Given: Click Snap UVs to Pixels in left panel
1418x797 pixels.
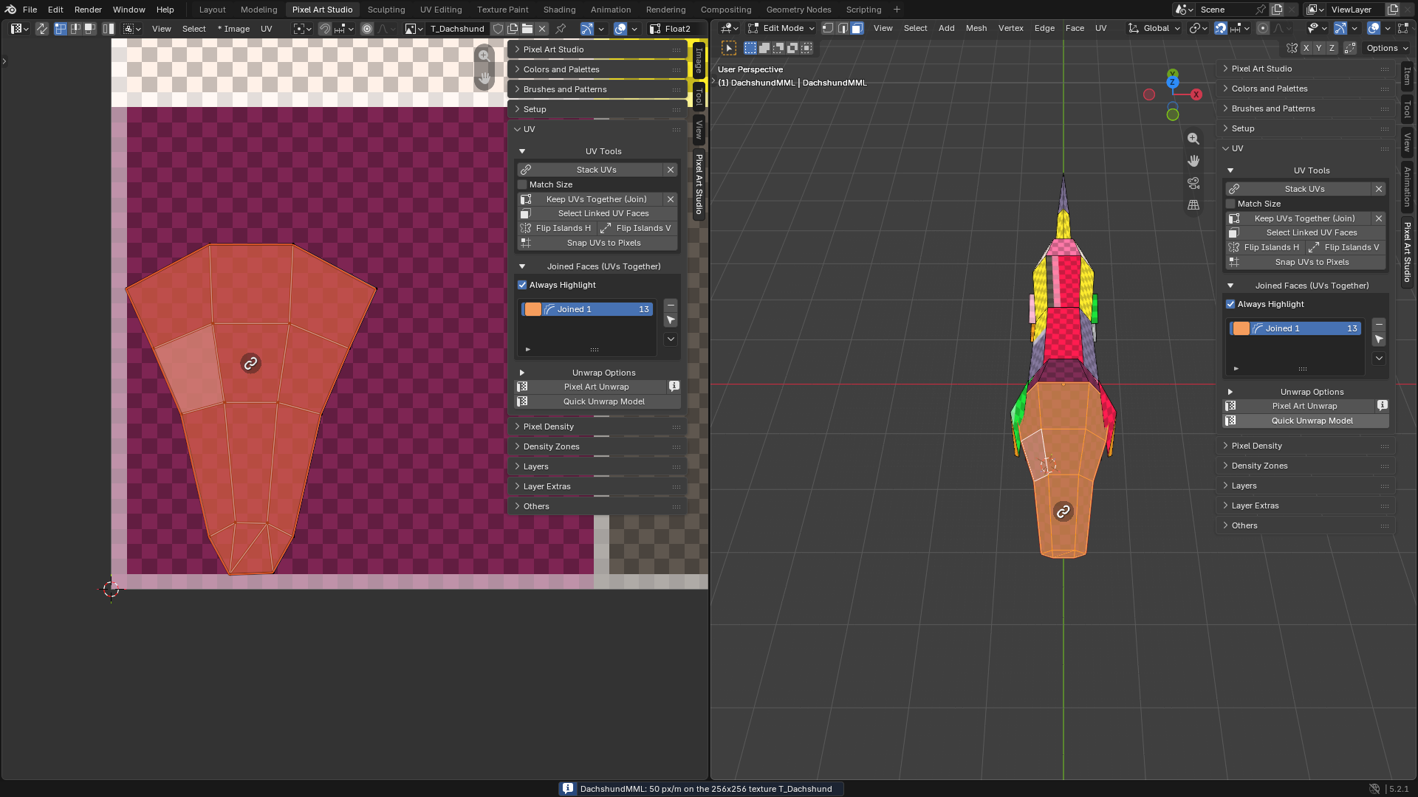Looking at the screenshot, I should point(597,243).
